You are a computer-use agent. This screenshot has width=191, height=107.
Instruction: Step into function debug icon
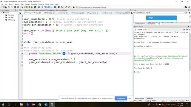pos(45,7)
